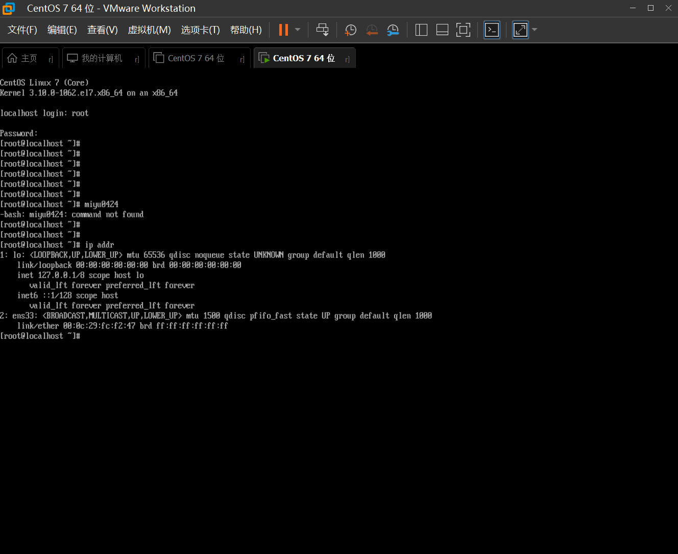Close the inactive CentOS 7 64 位 tab
Screen dimensions: 678x554
click(242, 59)
